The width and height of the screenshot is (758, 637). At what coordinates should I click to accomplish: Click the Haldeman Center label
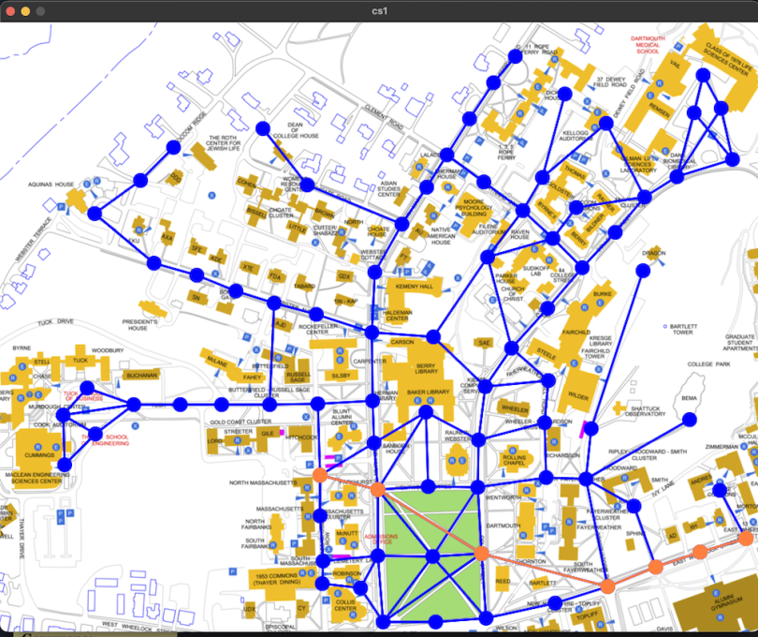(398, 316)
